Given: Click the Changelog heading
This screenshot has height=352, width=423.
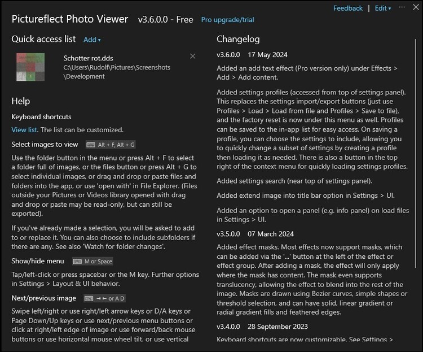Looking at the screenshot, I should pyautogui.click(x=238, y=39).
